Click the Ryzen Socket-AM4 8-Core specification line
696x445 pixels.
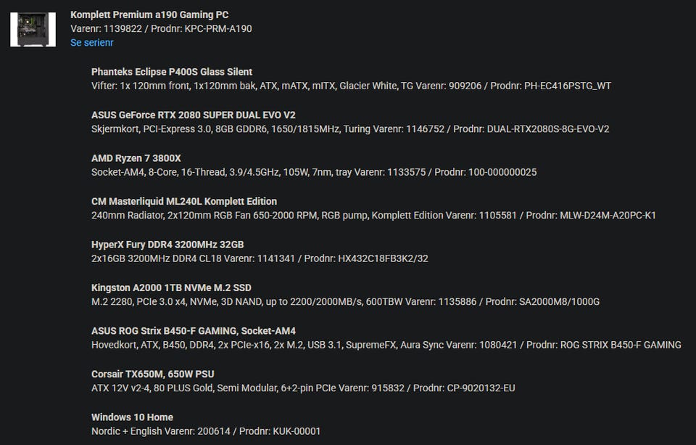click(314, 172)
